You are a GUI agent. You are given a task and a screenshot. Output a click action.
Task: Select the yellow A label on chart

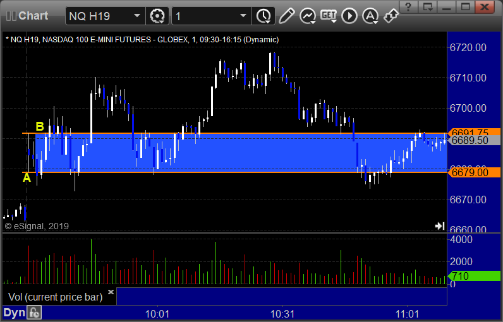tap(27, 177)
